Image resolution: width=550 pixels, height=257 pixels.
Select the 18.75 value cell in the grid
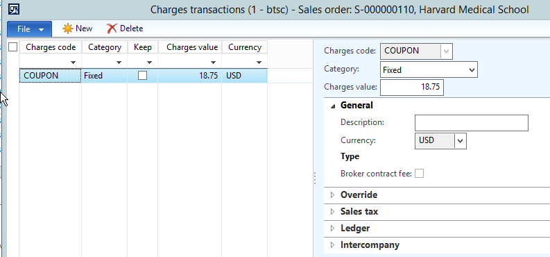[x=190, y=76]
